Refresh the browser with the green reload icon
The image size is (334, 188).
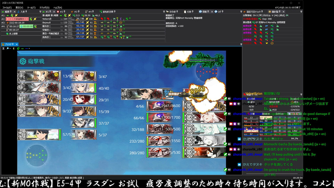point(18,49)
